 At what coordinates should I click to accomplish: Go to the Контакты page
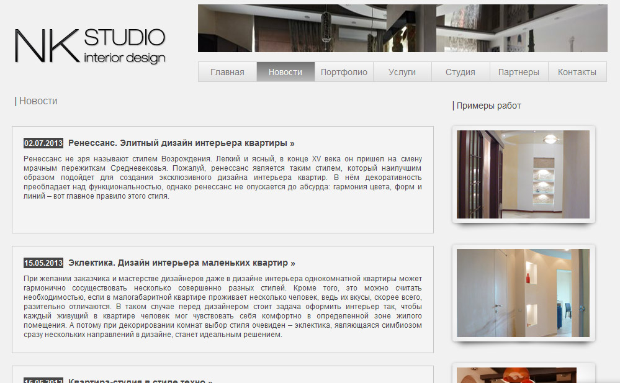pyautogui.click(x=577, y=72)
